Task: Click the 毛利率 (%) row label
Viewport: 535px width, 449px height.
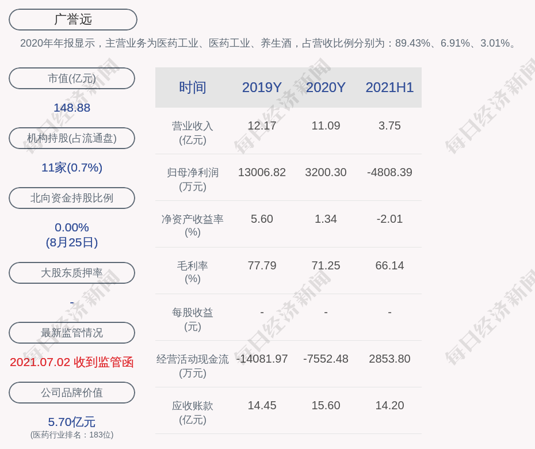Action: (x=193, y=272)
